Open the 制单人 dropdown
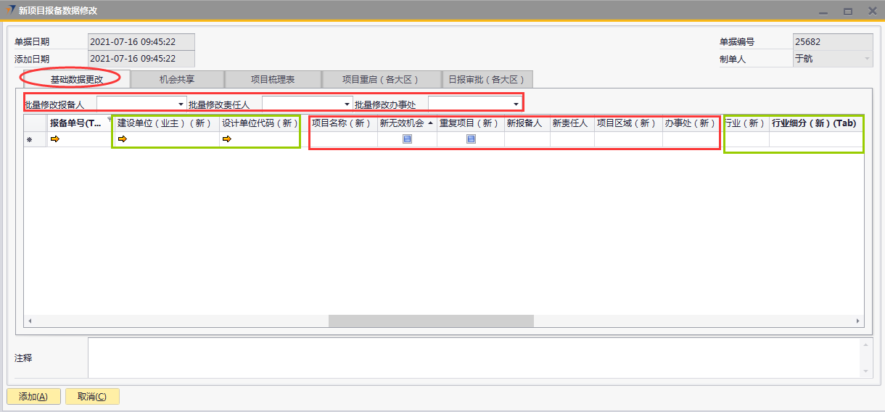Screen dimensions: 885x412 point(866,59)
